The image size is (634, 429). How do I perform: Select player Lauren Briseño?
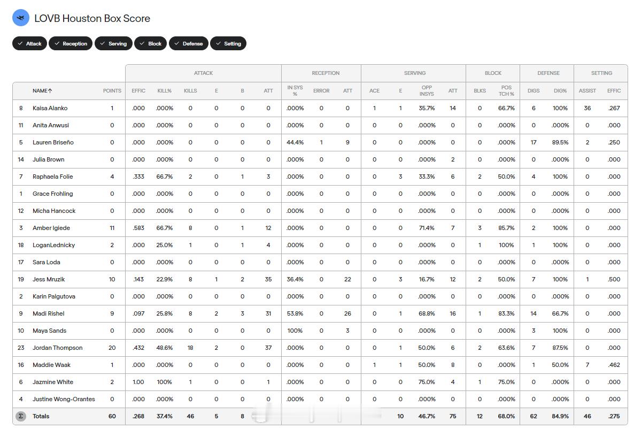click(x=53, y=142)
